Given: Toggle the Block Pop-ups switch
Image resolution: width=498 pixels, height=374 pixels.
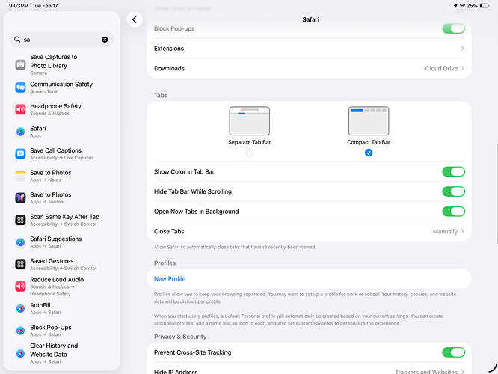Looking at the screenshot, I should click(x=453, y=28).
